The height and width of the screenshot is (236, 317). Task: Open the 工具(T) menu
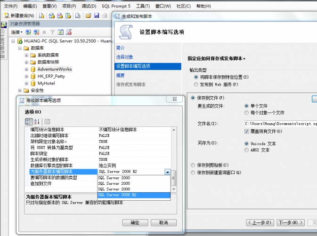[x=143, y=6]
